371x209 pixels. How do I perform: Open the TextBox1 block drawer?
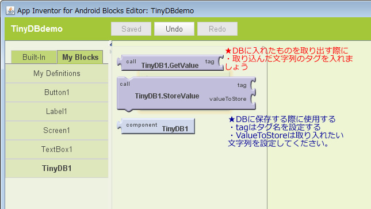coord(57,149)
